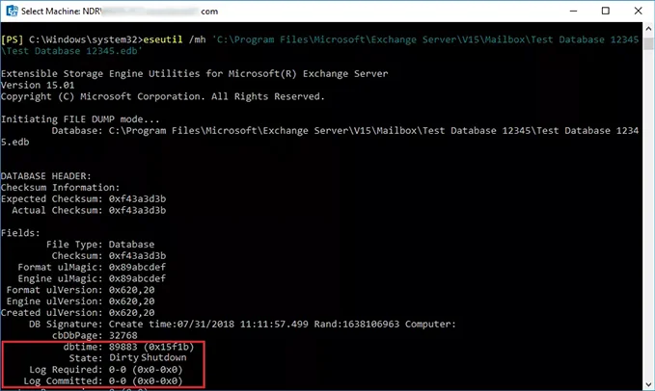Click the dbtime 89883 value

pos(123,347)
